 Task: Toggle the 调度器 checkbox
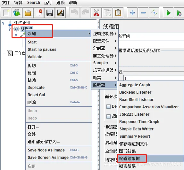[x=108, y=116]
